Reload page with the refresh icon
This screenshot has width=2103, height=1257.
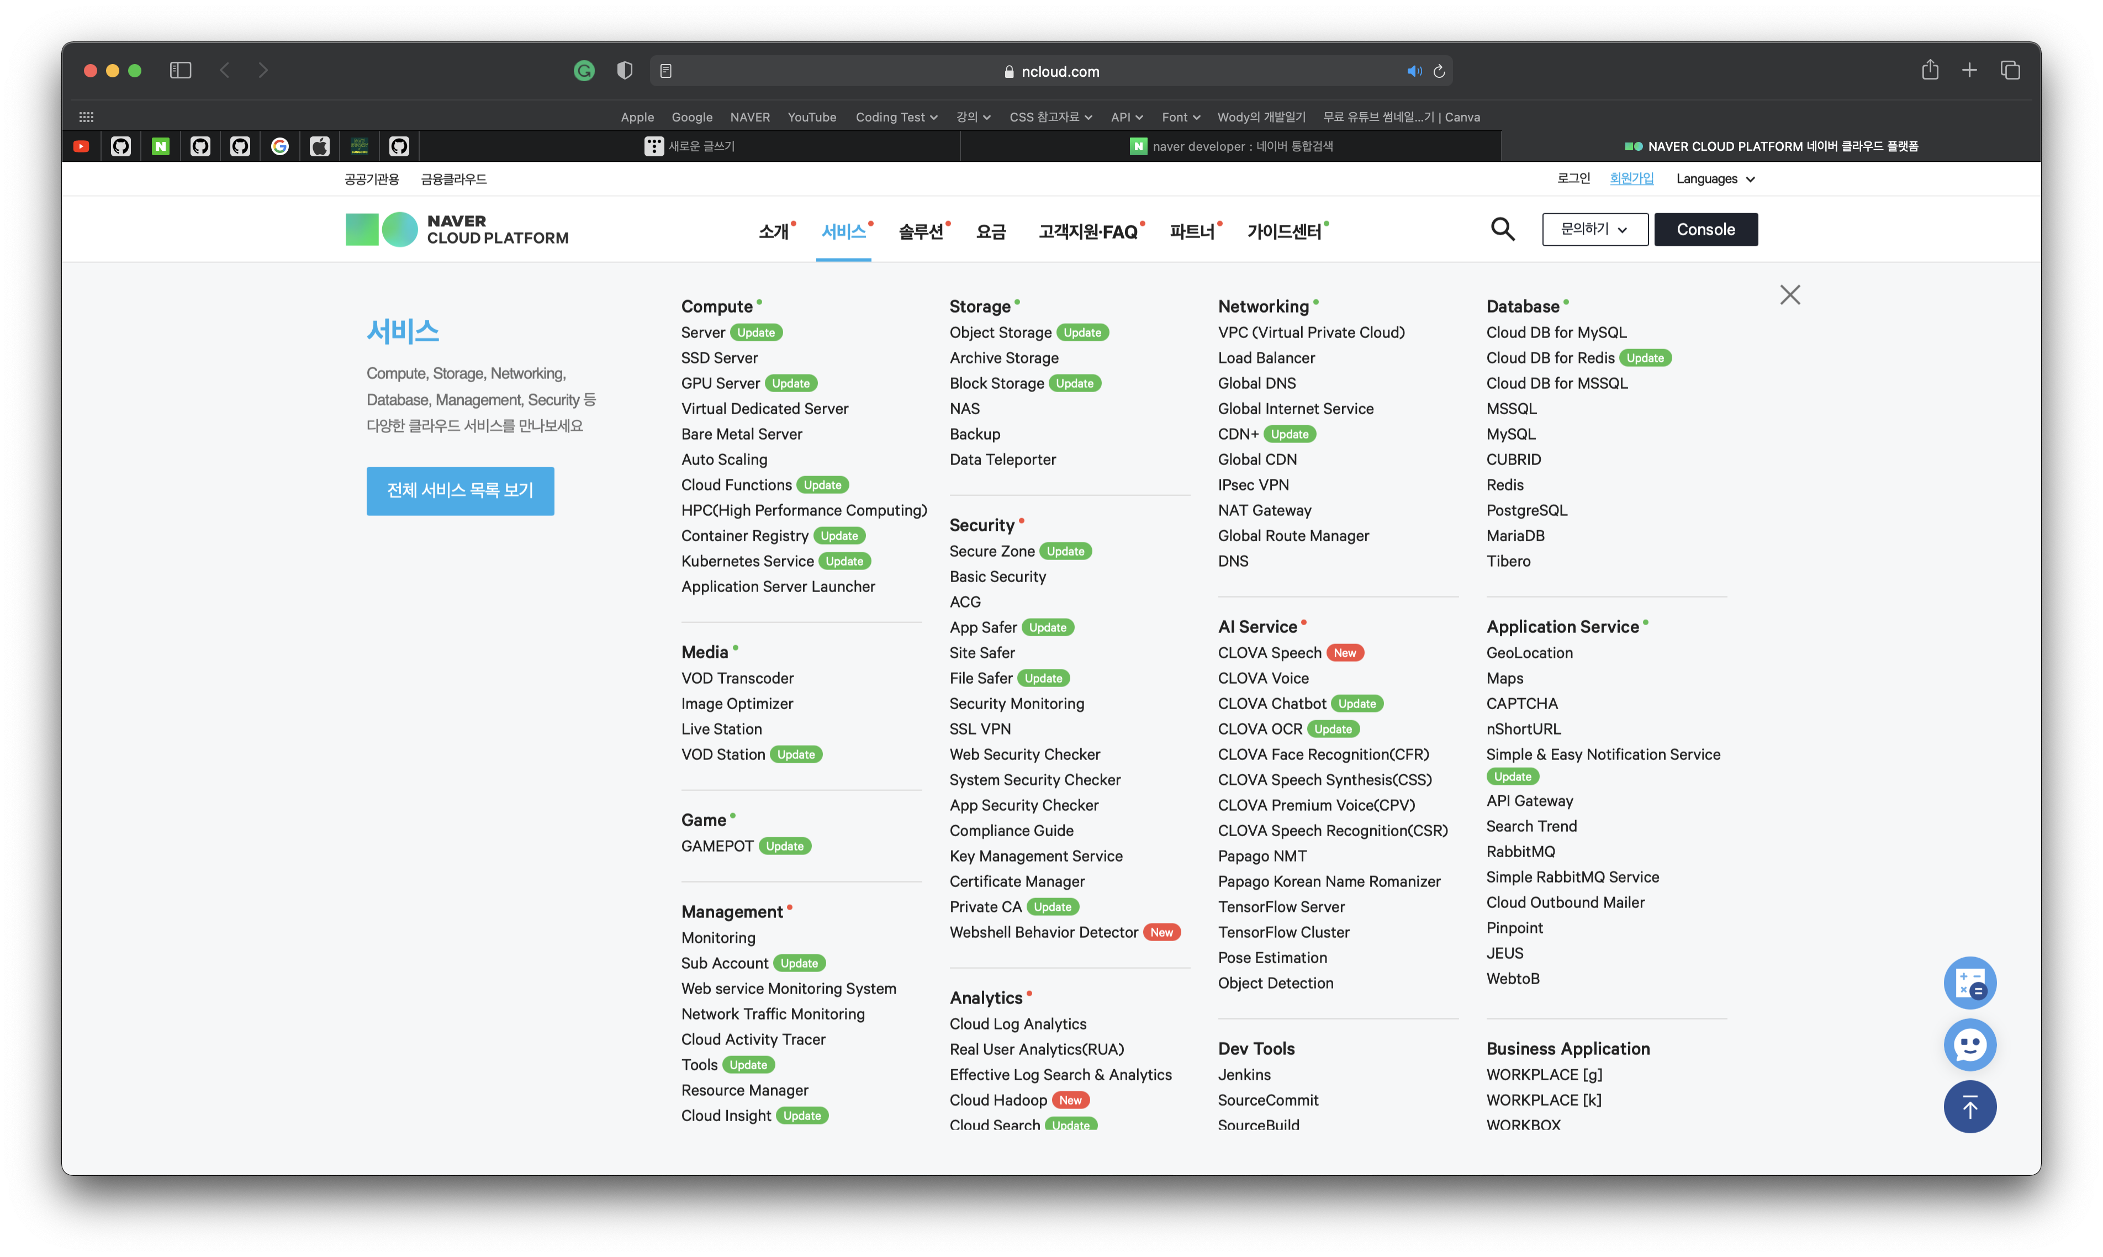[x=1439, y=71]
